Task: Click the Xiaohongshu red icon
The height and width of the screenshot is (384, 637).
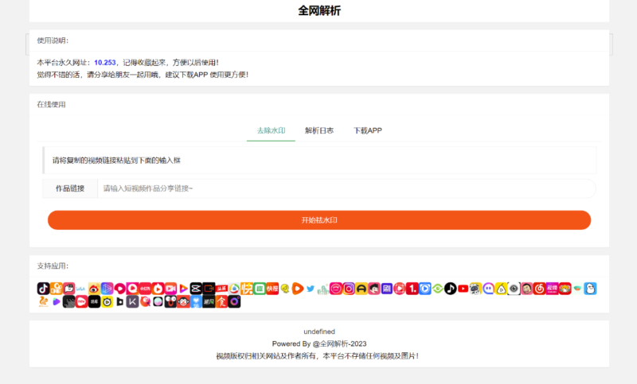Action: (145, 289)
